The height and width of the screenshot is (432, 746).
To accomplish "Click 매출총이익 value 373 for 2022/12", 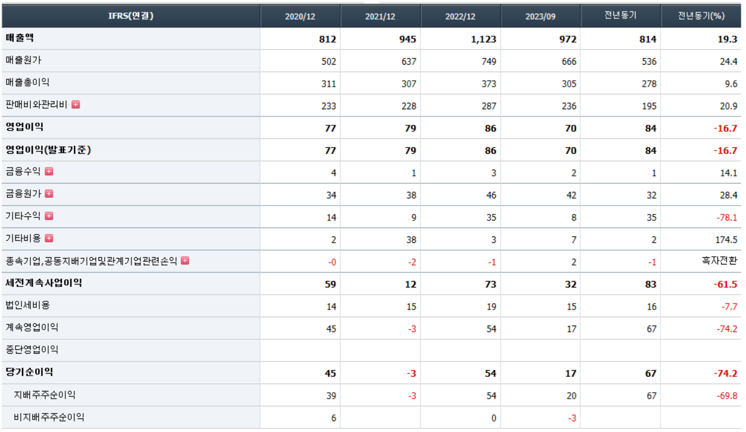I will (489, 84).
